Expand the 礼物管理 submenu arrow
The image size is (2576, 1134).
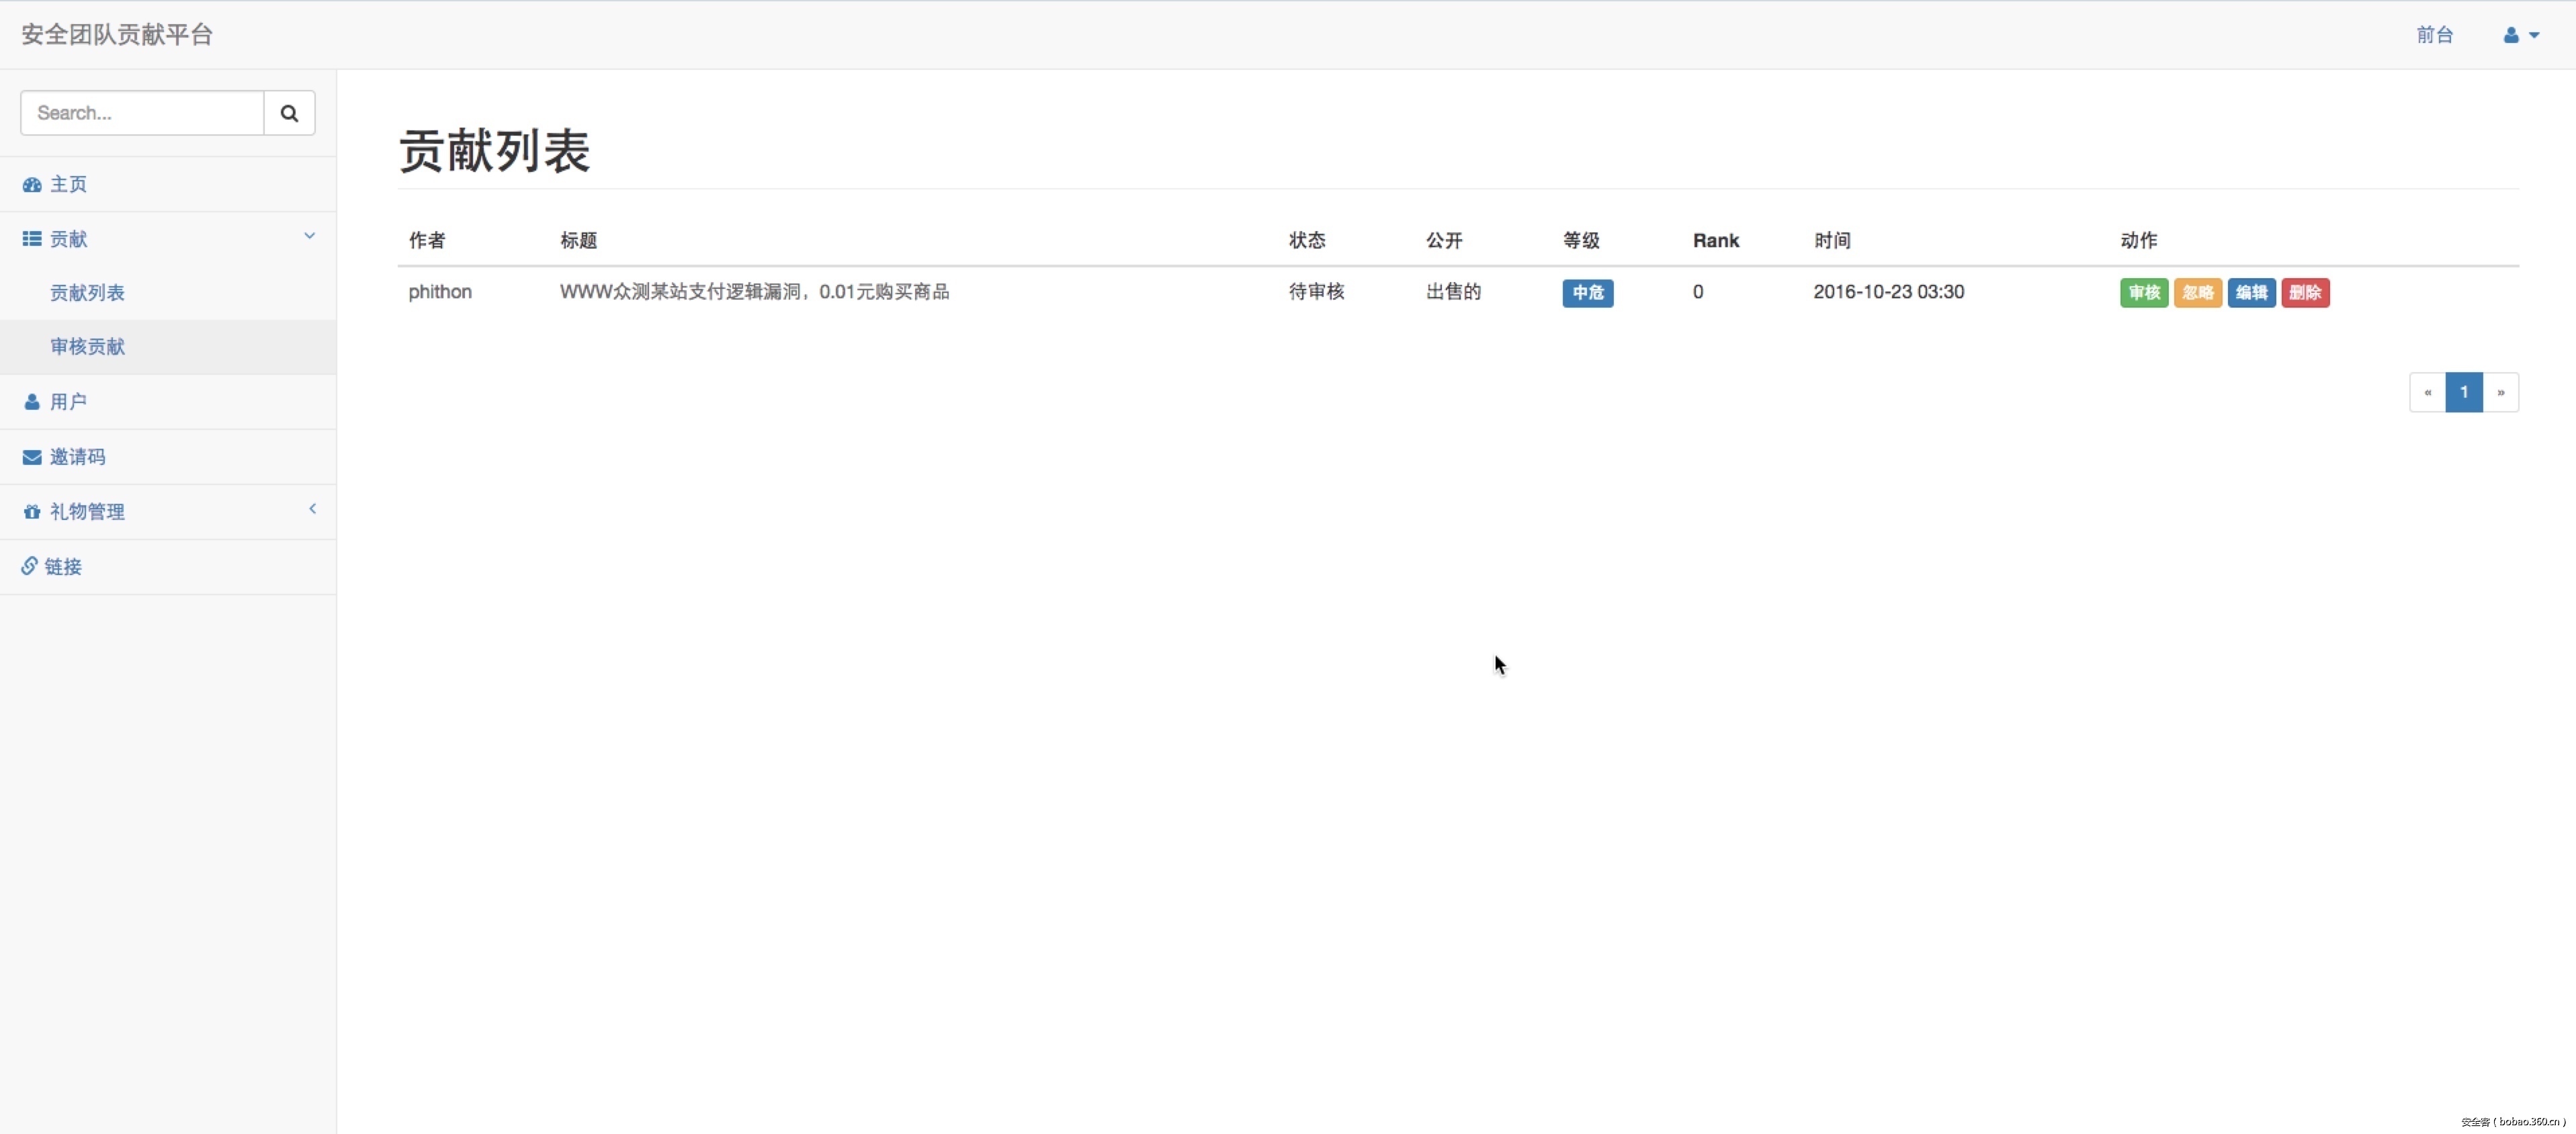click(312, 509)
